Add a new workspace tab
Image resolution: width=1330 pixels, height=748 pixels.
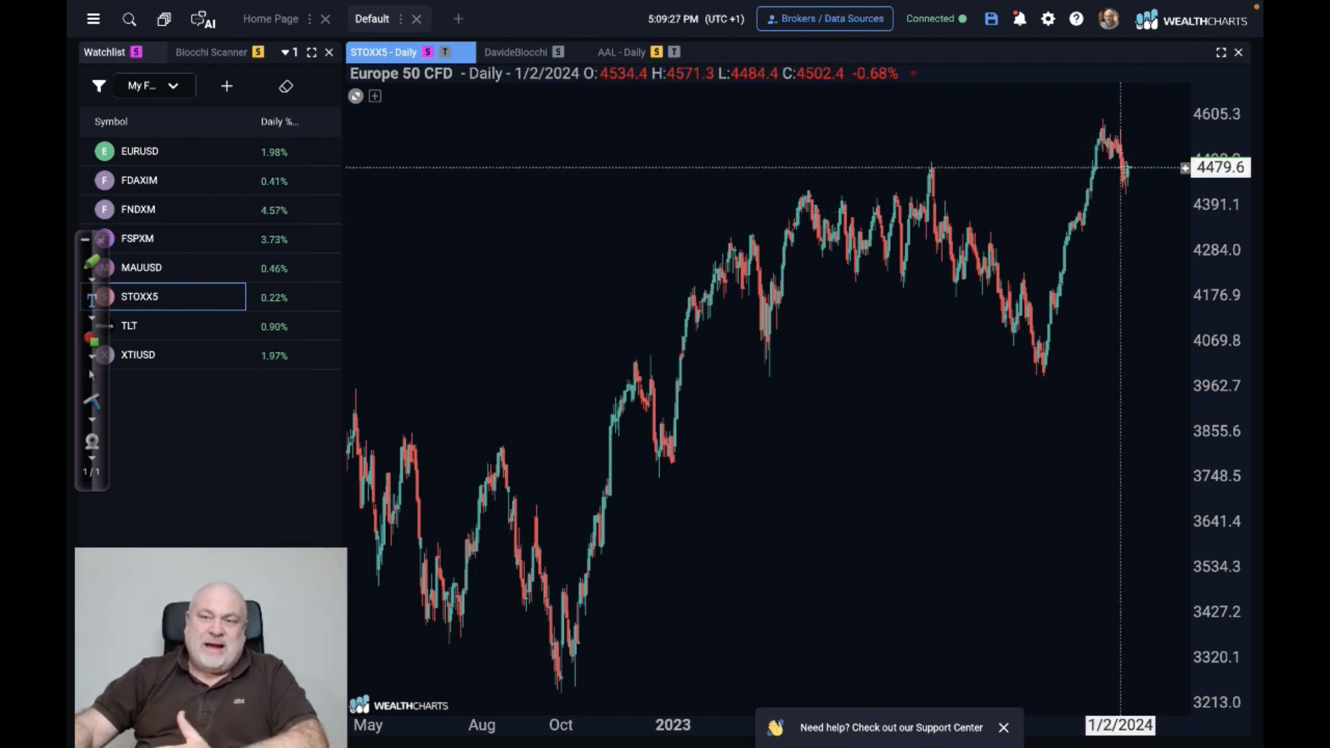(x=459, y=19)
